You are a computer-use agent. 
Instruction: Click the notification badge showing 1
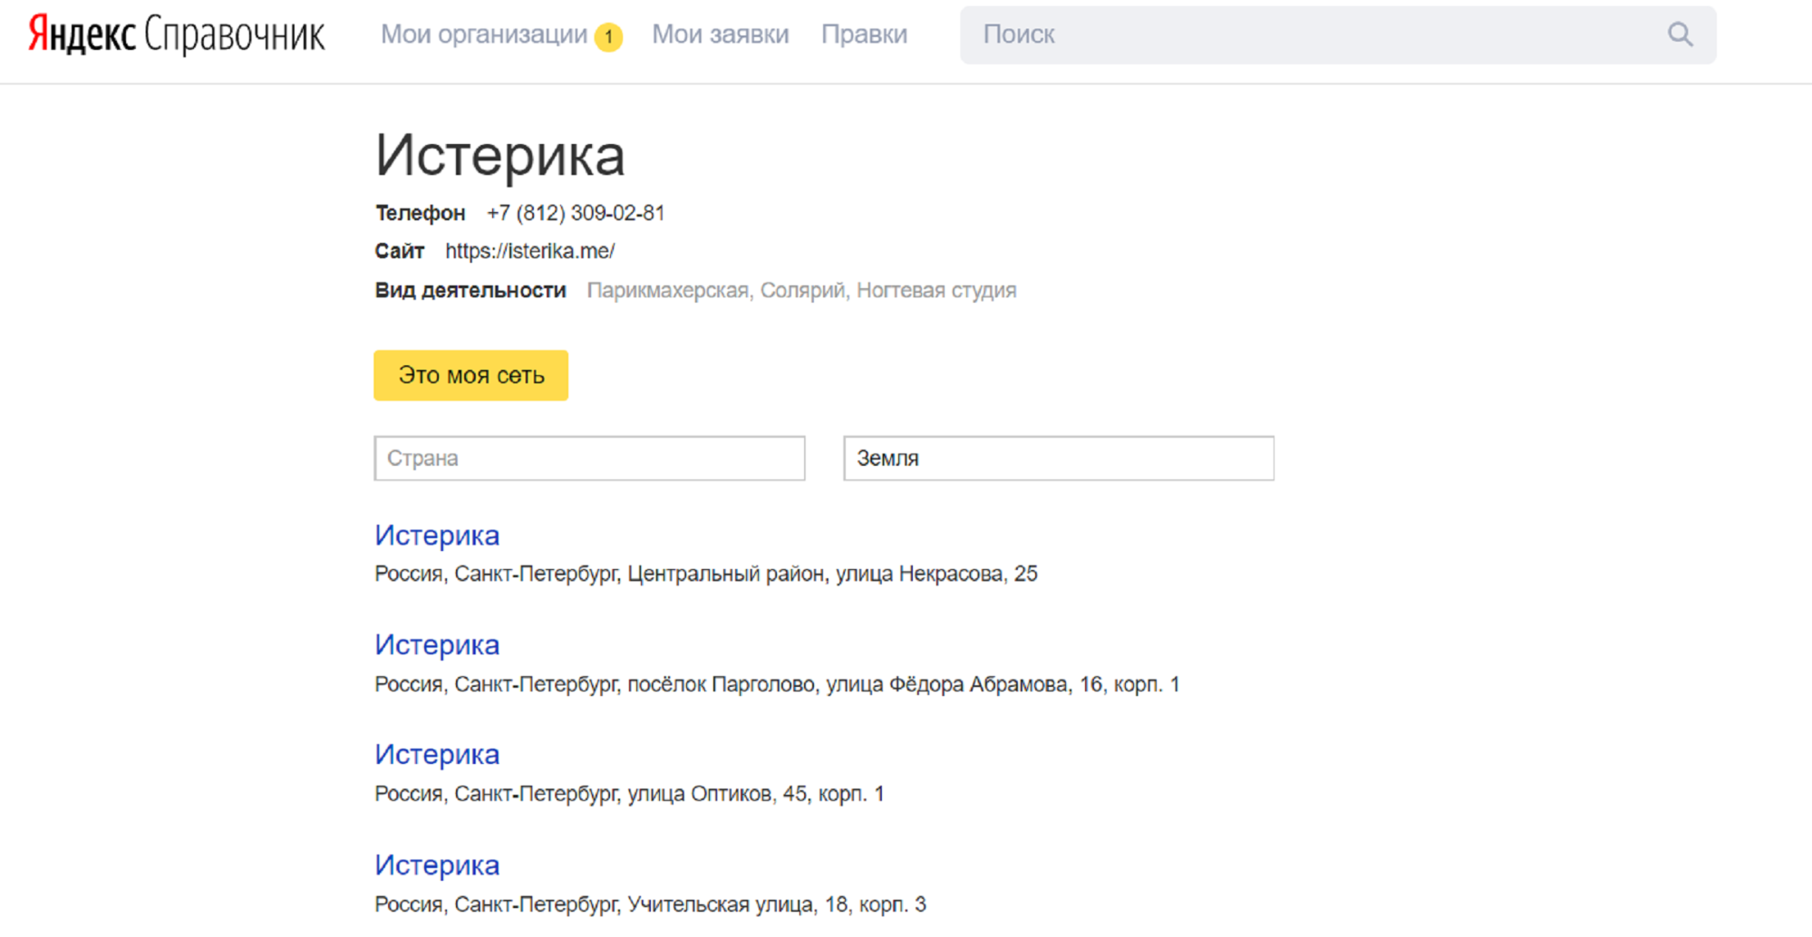coord(608,36)
